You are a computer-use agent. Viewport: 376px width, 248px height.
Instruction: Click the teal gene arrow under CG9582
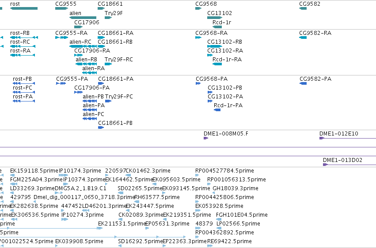[x=303, y=8]
